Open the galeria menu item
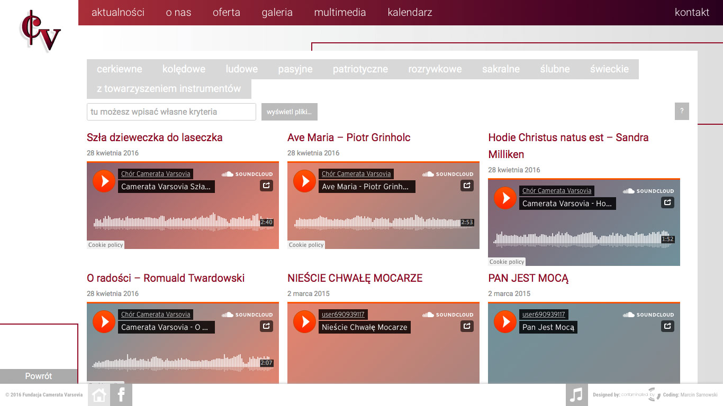723x406 pixels. (x=277, y=13)
